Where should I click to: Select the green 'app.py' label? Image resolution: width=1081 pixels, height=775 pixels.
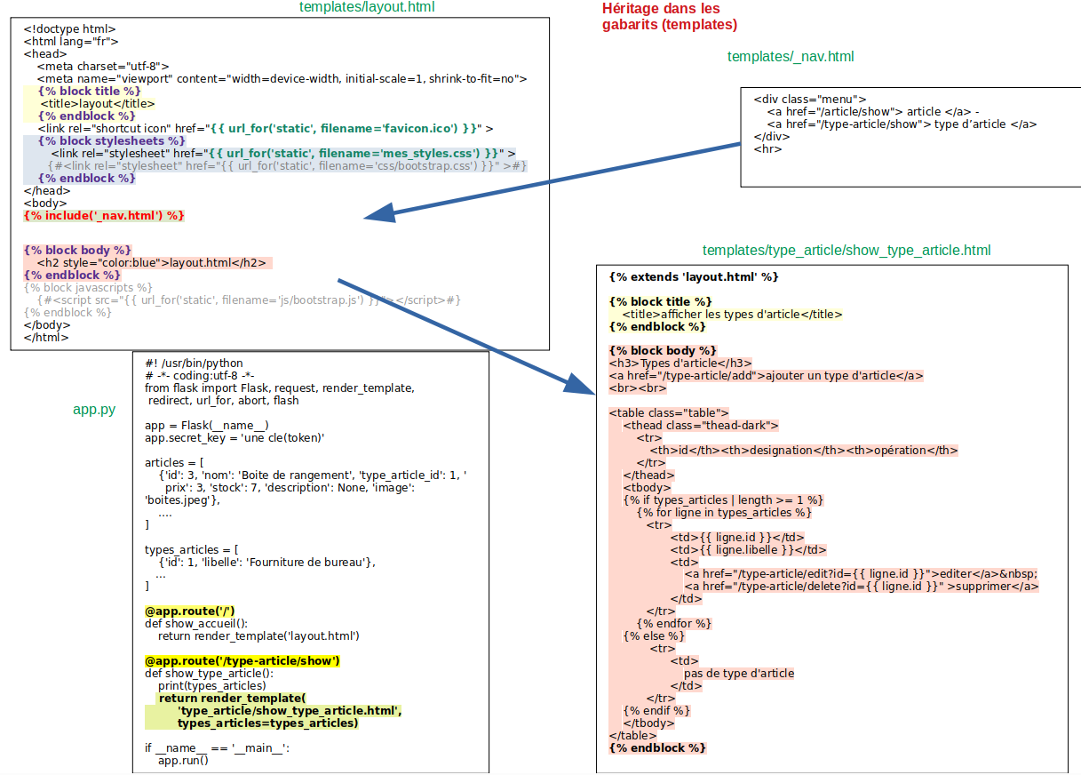pos(93,410)
